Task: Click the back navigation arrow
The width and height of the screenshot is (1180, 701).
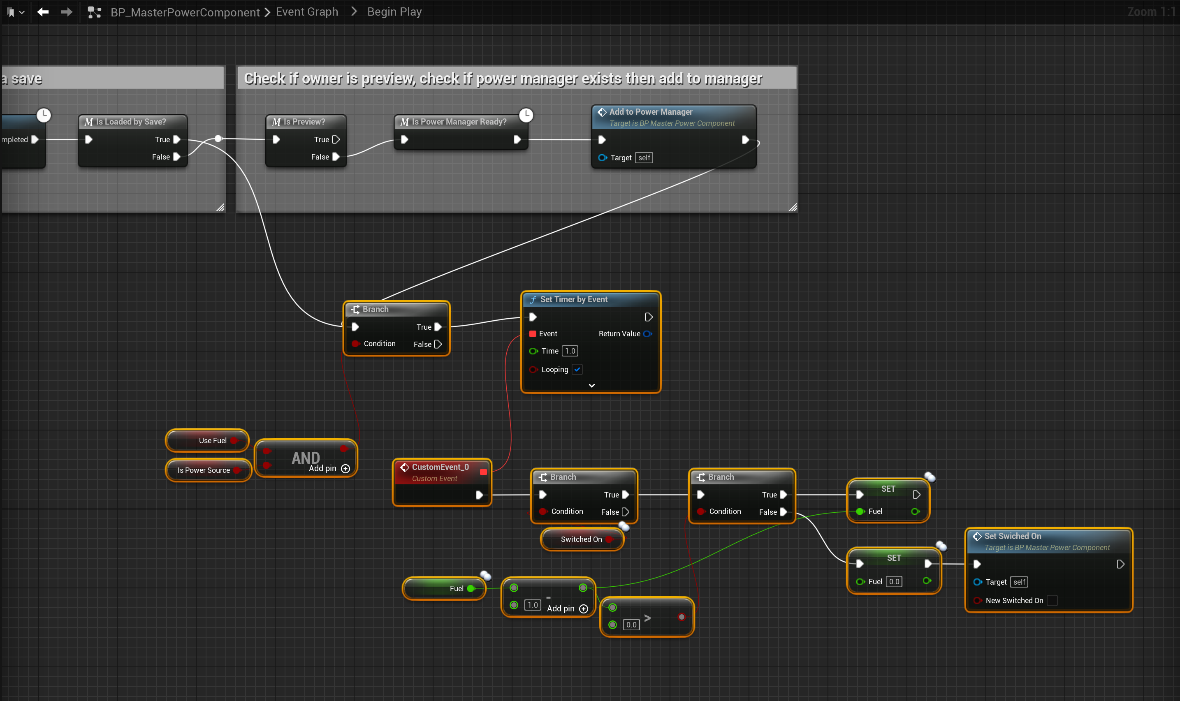Action: [42, 12]
